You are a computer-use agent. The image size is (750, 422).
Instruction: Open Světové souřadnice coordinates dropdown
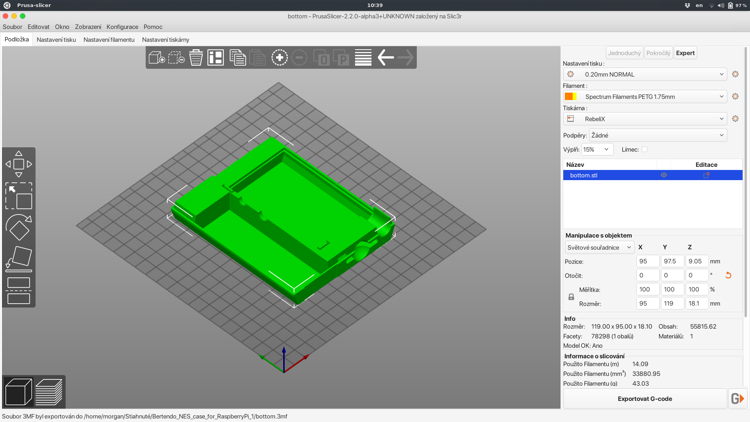tap(599, 247)
